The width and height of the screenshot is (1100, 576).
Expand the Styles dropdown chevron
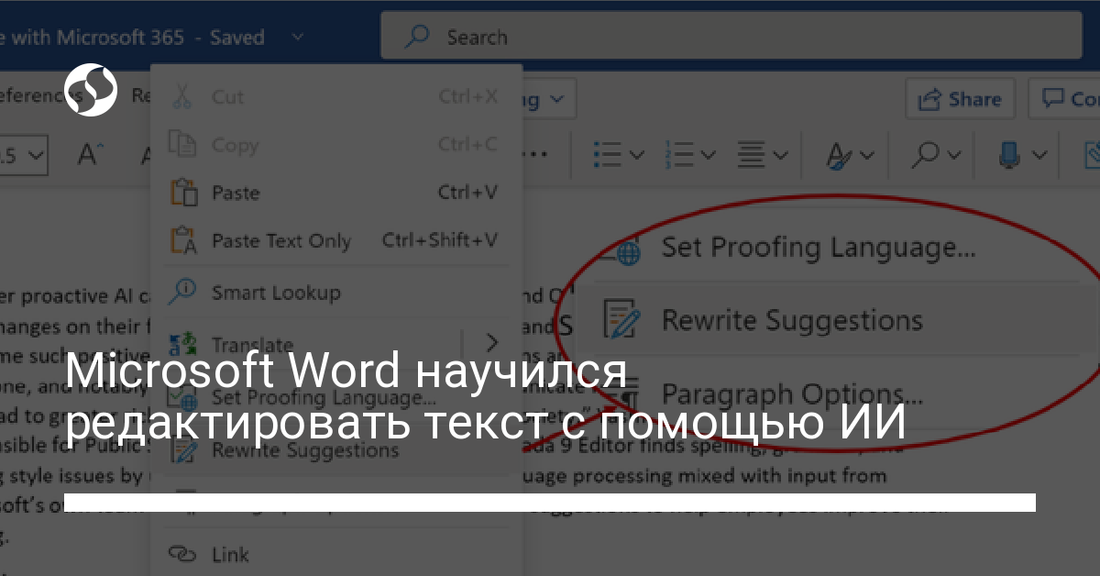pyautogui.click(x=866, y=155)
